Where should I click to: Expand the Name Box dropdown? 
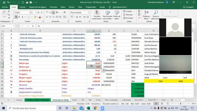pos(14,26)
